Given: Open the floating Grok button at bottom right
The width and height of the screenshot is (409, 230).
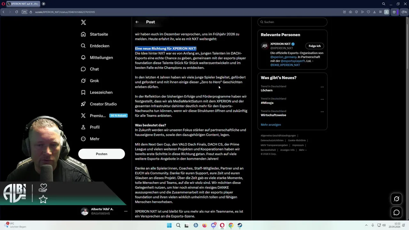Looking at the screenshot, I should coord(397,199).
